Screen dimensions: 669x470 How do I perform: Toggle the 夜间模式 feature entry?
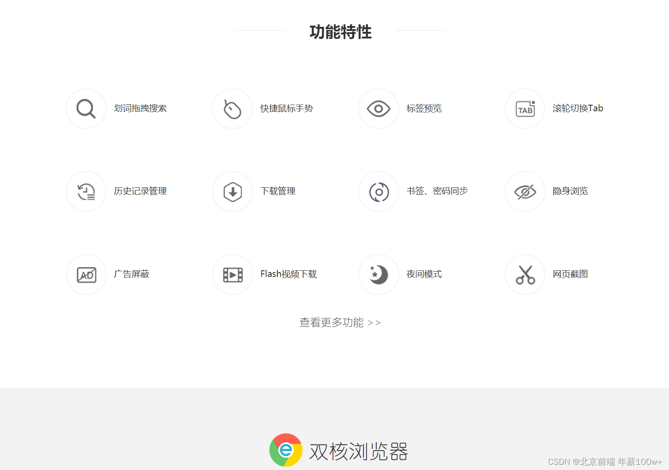click(424, 274)
